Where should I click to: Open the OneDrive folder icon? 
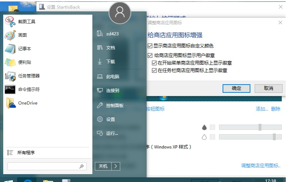click(11, 103)
